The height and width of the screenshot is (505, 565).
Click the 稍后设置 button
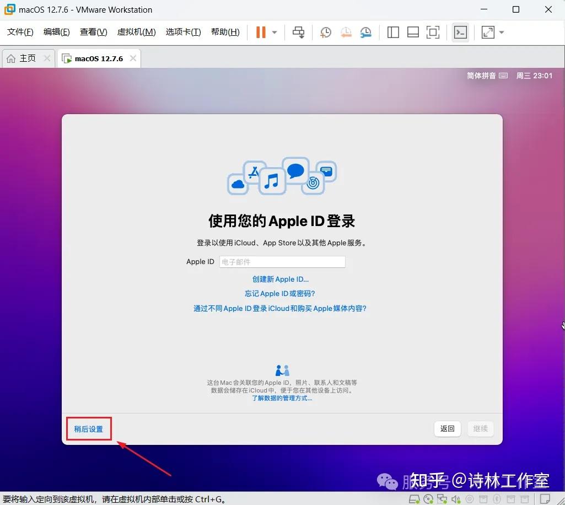89,429
